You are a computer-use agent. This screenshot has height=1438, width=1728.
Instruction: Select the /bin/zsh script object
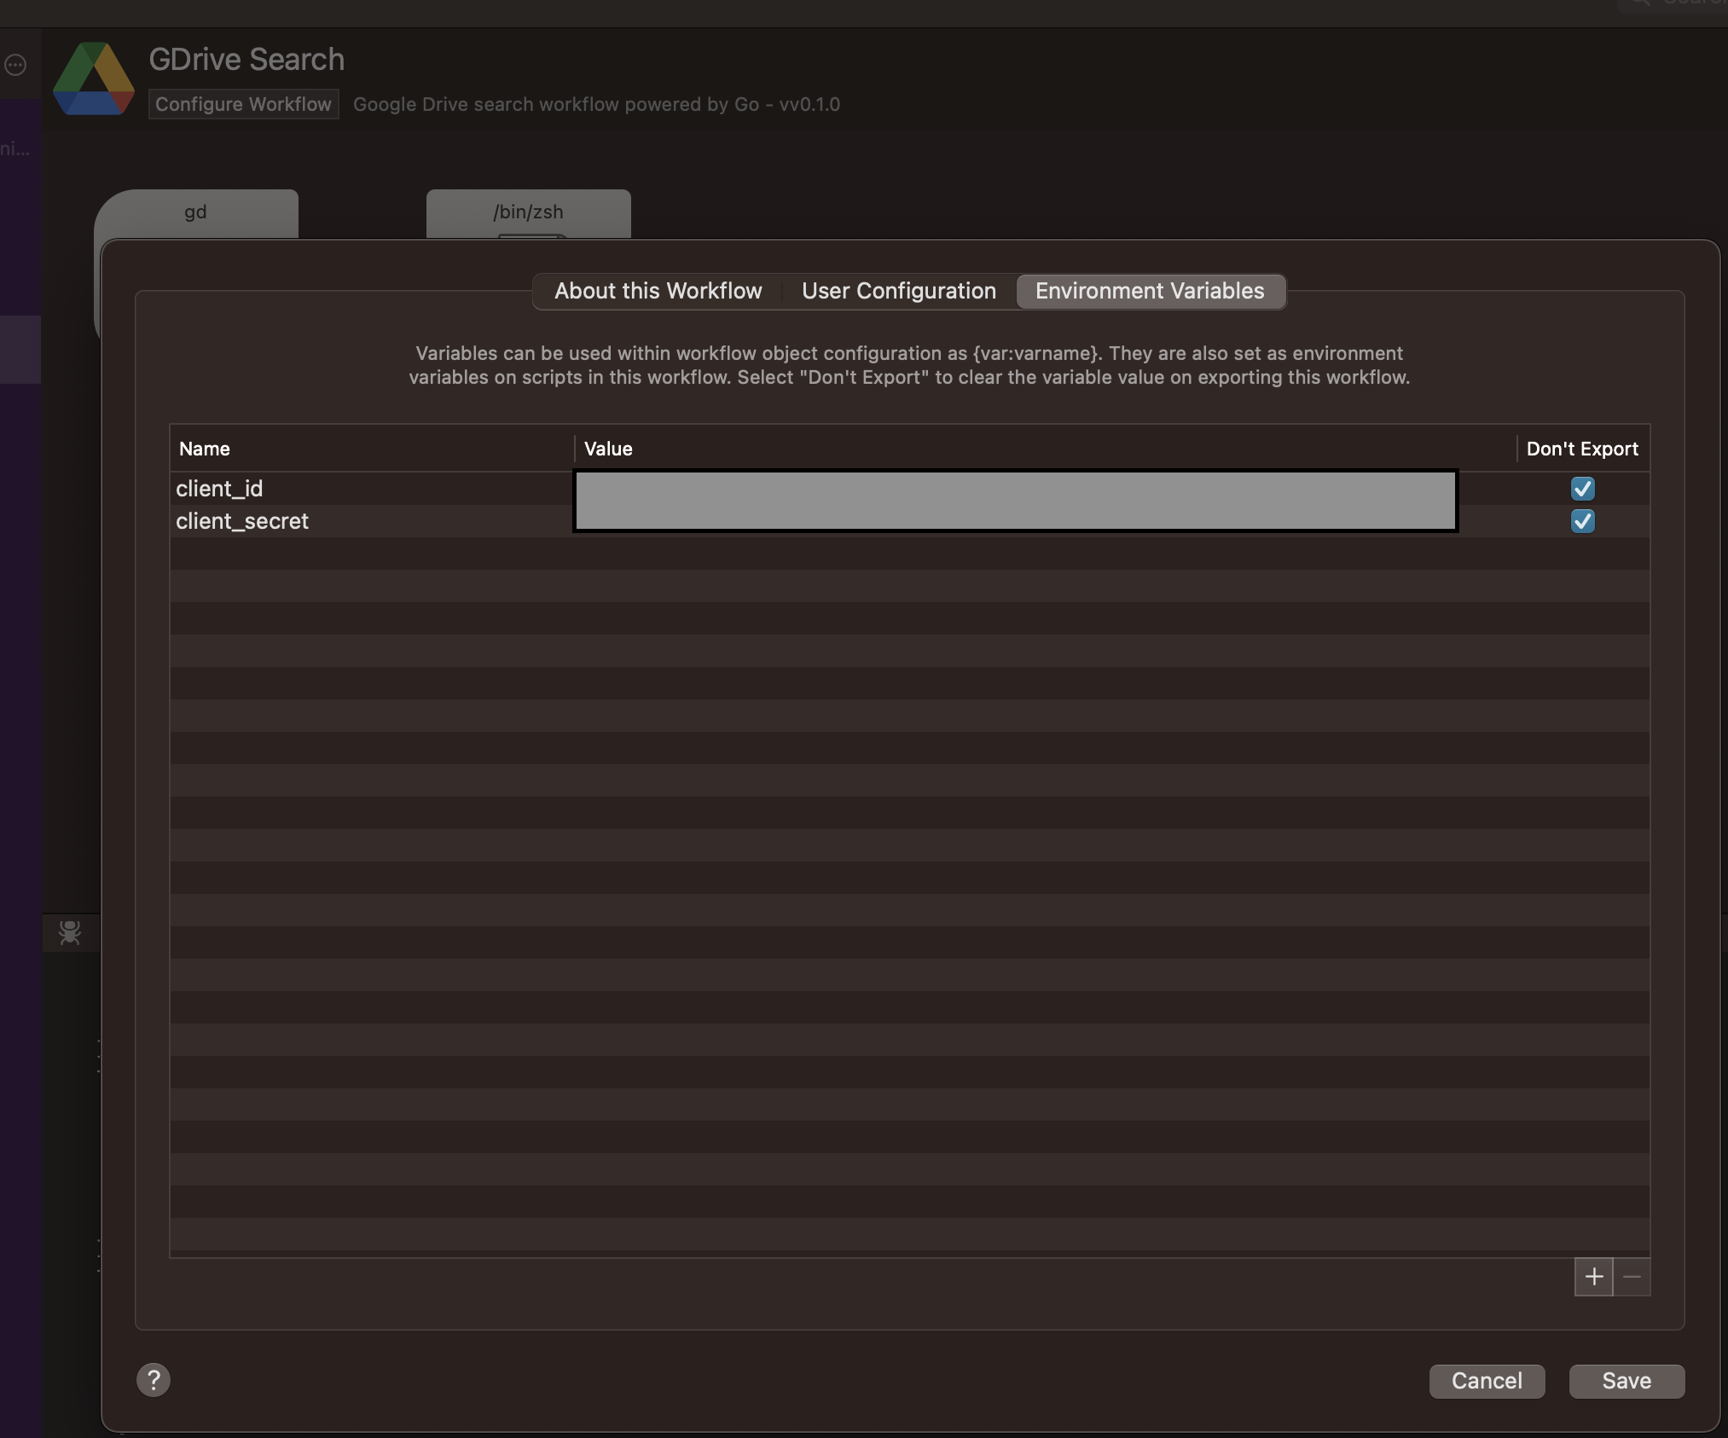pyautogui.click(x=528, y=212)
